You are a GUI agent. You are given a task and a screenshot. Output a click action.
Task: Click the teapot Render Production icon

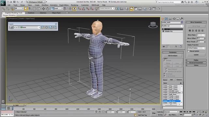click(x=158, y=9)
